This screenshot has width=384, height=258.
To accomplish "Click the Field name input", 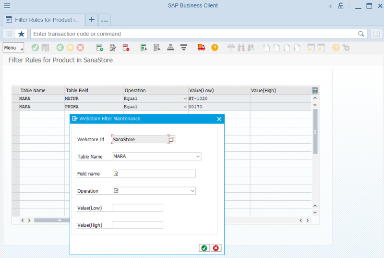I will (154, 173).
